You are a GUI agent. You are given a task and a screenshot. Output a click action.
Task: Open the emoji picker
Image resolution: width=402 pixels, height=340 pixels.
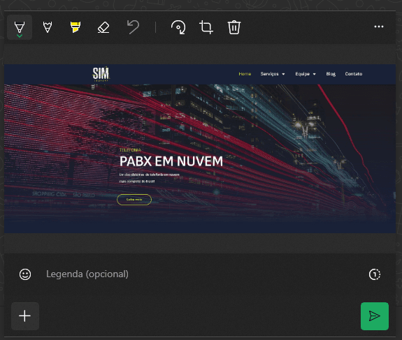click(25, 274)
